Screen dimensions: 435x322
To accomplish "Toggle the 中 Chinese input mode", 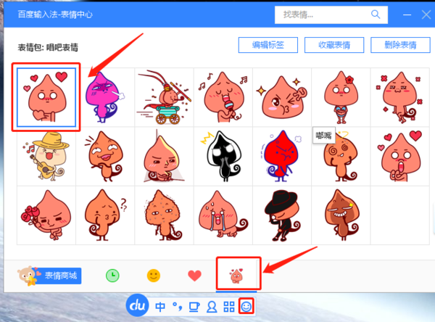I will (159, 307).
